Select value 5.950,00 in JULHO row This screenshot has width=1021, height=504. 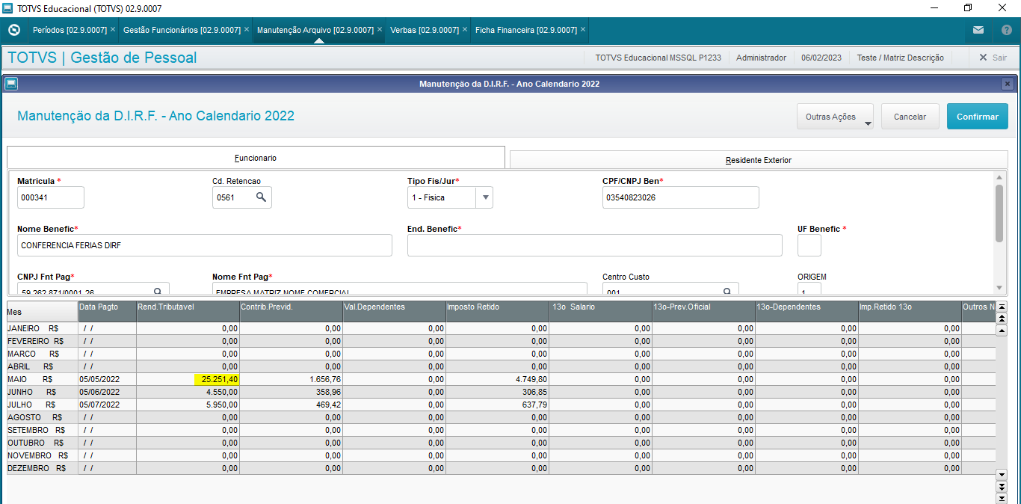click(x=222, y=405)
